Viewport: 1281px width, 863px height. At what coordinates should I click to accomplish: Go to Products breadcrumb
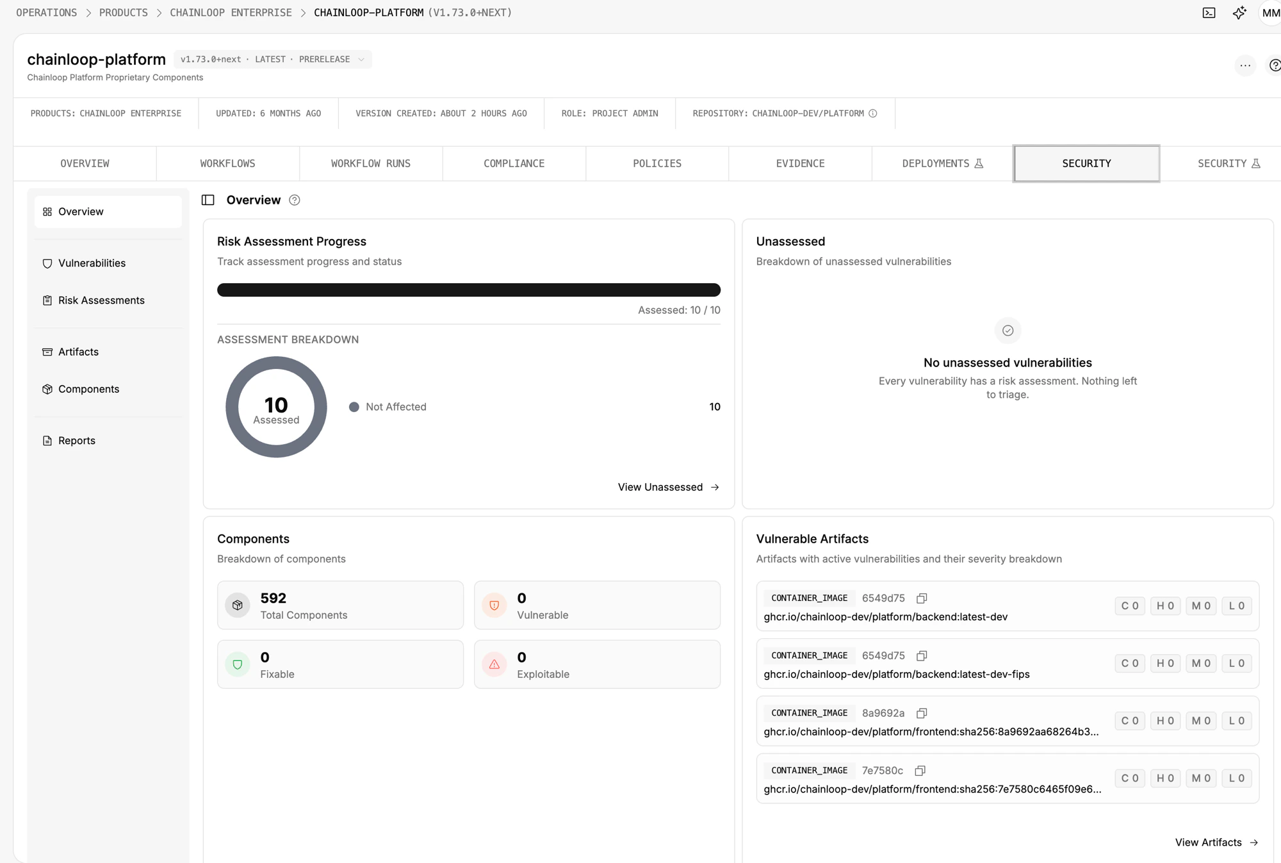click(x=124, y=13)
